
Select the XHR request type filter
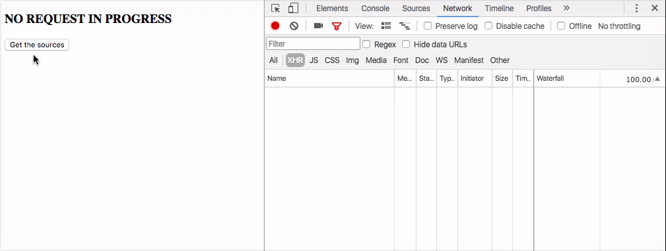[295, 60]
